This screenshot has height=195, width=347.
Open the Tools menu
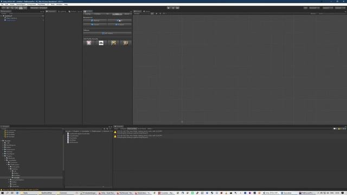click(53, 4)
